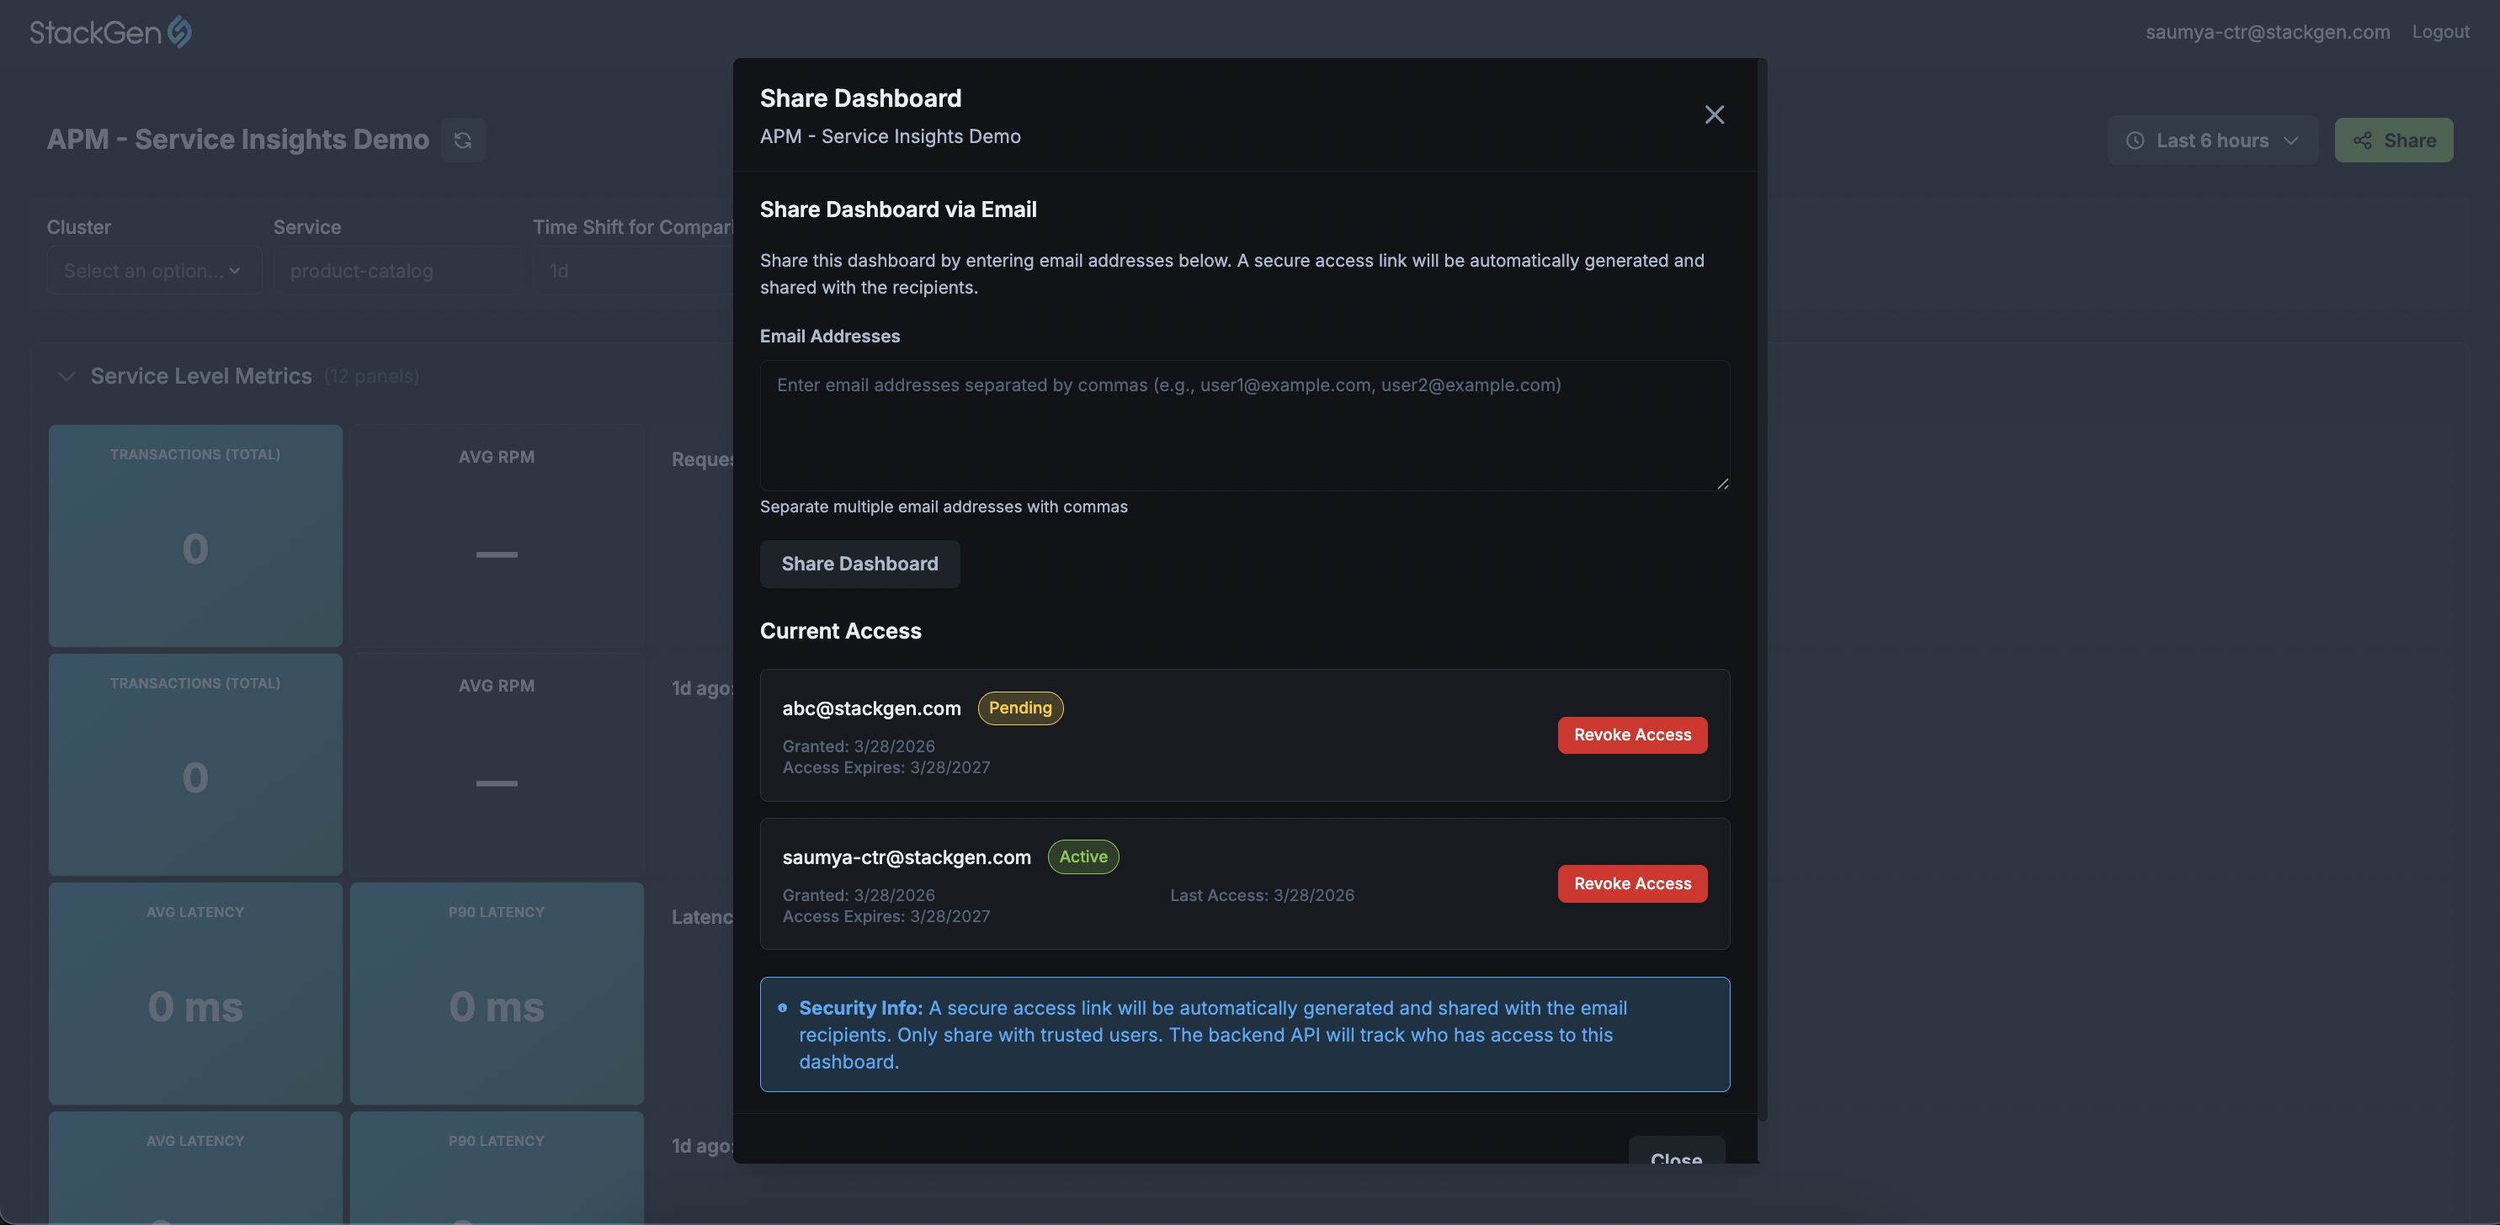The image size is (2500, 1225).
Task: Dismiss the dialog with the Close button
Action: [x=1676, y=1160]
